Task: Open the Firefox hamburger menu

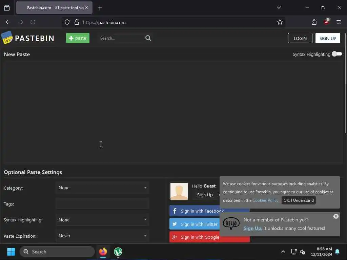Action: pyautogui.click(x=339, y=22)
